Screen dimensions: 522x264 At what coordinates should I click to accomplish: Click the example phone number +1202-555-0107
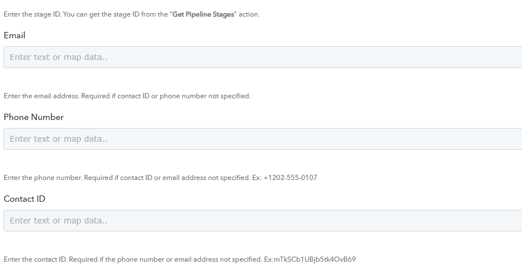[x=290, y=178]
